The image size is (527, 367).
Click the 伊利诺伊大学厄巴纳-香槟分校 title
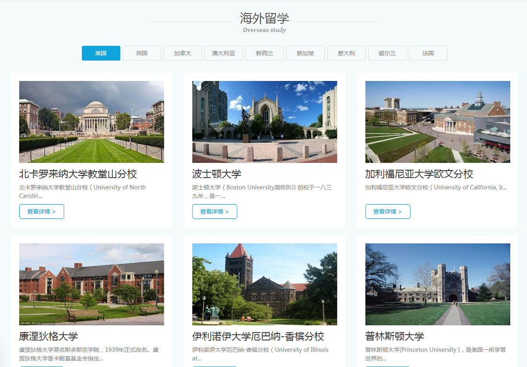pos(258,336)
